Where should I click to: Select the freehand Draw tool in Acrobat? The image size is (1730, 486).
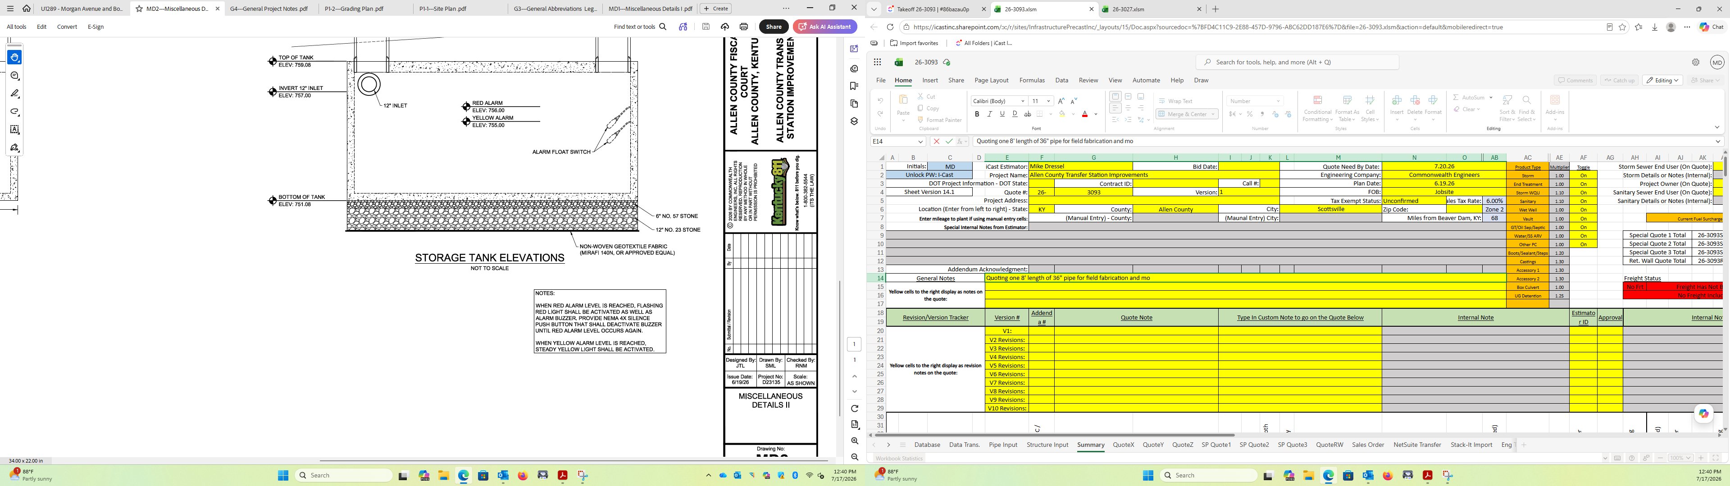point(15,112)
